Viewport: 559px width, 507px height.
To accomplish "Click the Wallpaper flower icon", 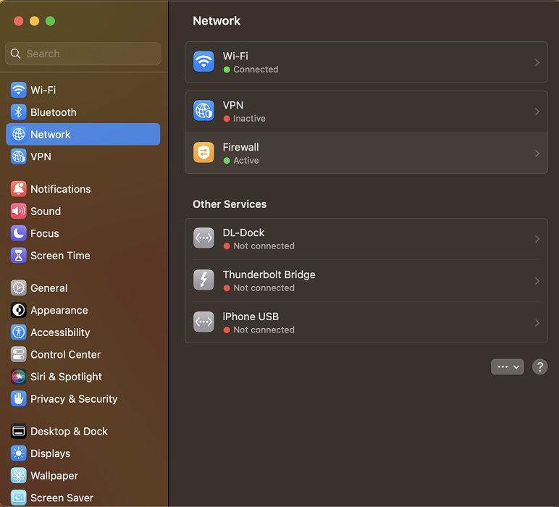I will tap(19, 475).
